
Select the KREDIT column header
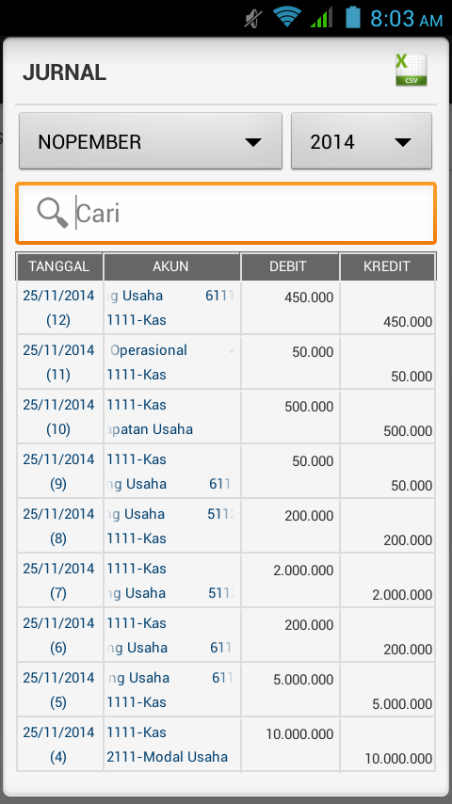click(x=387, y=266)
